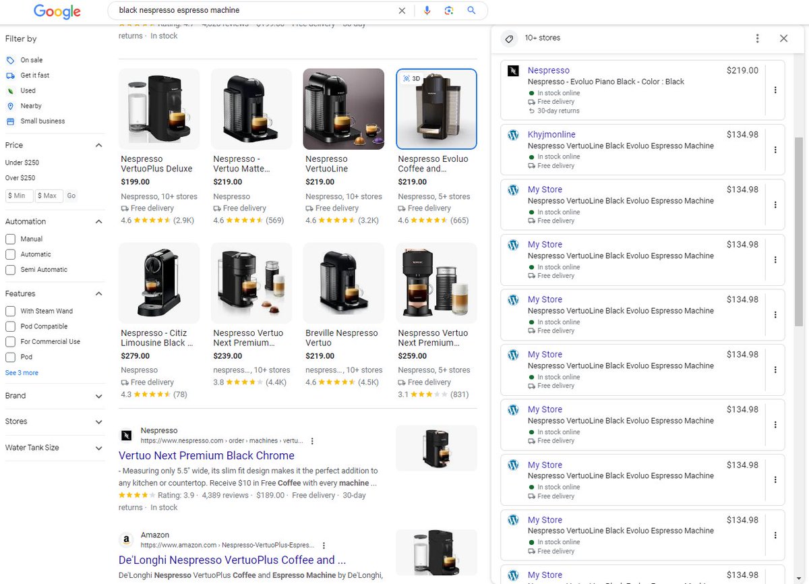The image size is (809, 584).
Task: Click the blue search magnifier icon
Action: click(471, 10)
